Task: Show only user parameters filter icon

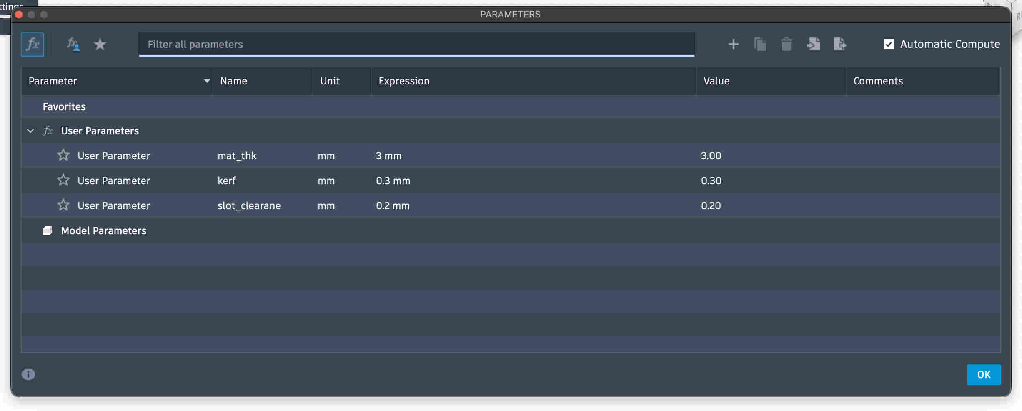Action: pyautogui.click(x=73, y=44)
